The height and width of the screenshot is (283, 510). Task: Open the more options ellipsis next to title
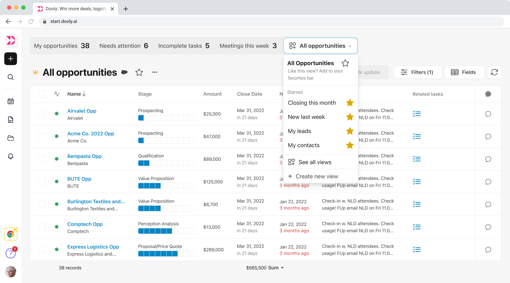(x=155, y=72)
